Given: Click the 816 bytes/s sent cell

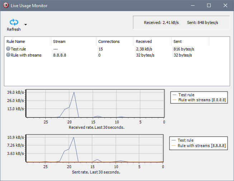Looking at the screenshot, I should 184,49.
